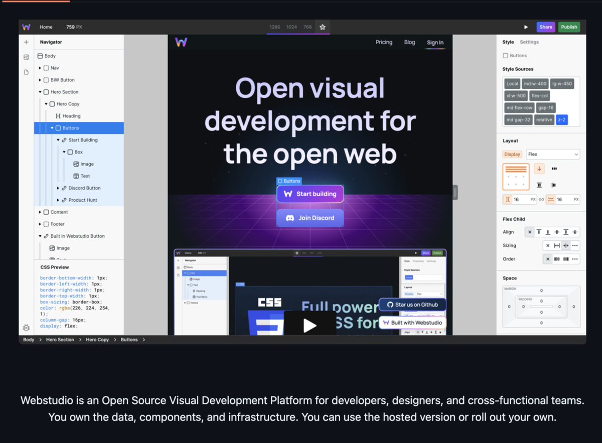Reset Align with the X option
Viewport: 602px width, 443px height.
pos(530,232)
